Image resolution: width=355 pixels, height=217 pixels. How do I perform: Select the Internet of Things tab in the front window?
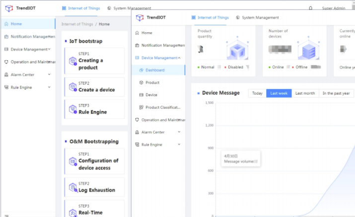pos(209,17)
